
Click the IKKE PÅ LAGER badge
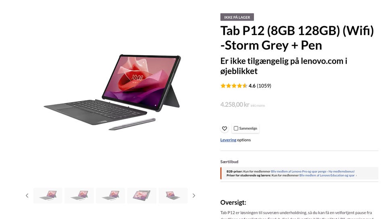(237, 17)
